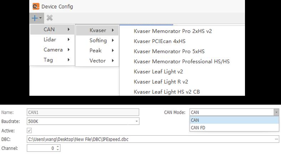This screenshot has height=157, width=281.
Task: Click the blue plus add device icon
Action: pos(35,18)
